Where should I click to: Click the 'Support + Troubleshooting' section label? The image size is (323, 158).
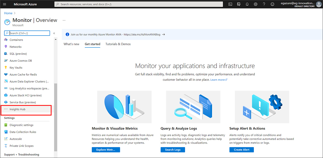click(x=21, y=155)
